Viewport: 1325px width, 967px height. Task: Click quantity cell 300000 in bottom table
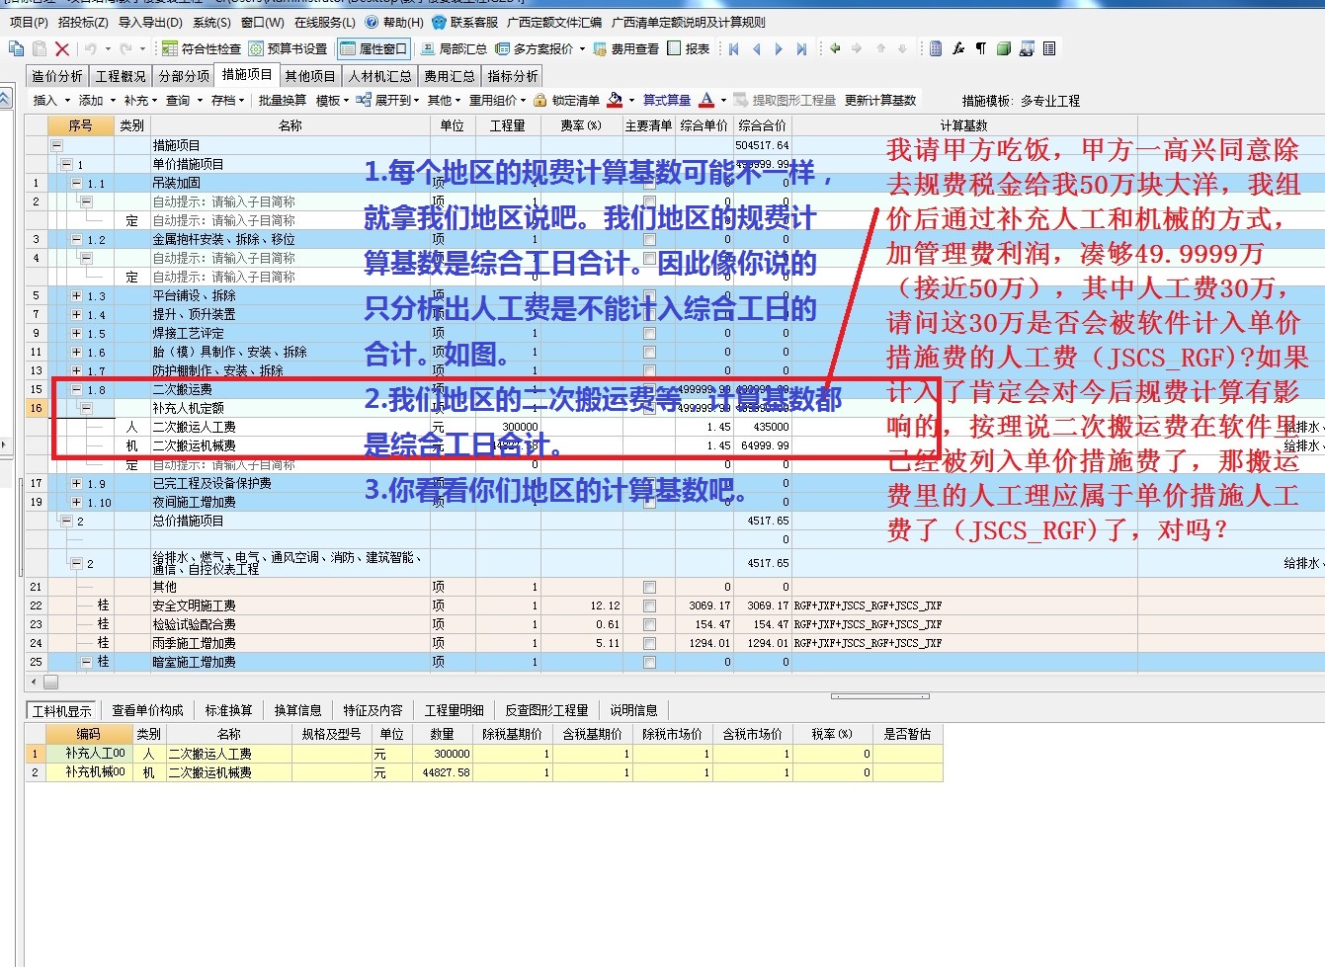[x=443, y=754]
